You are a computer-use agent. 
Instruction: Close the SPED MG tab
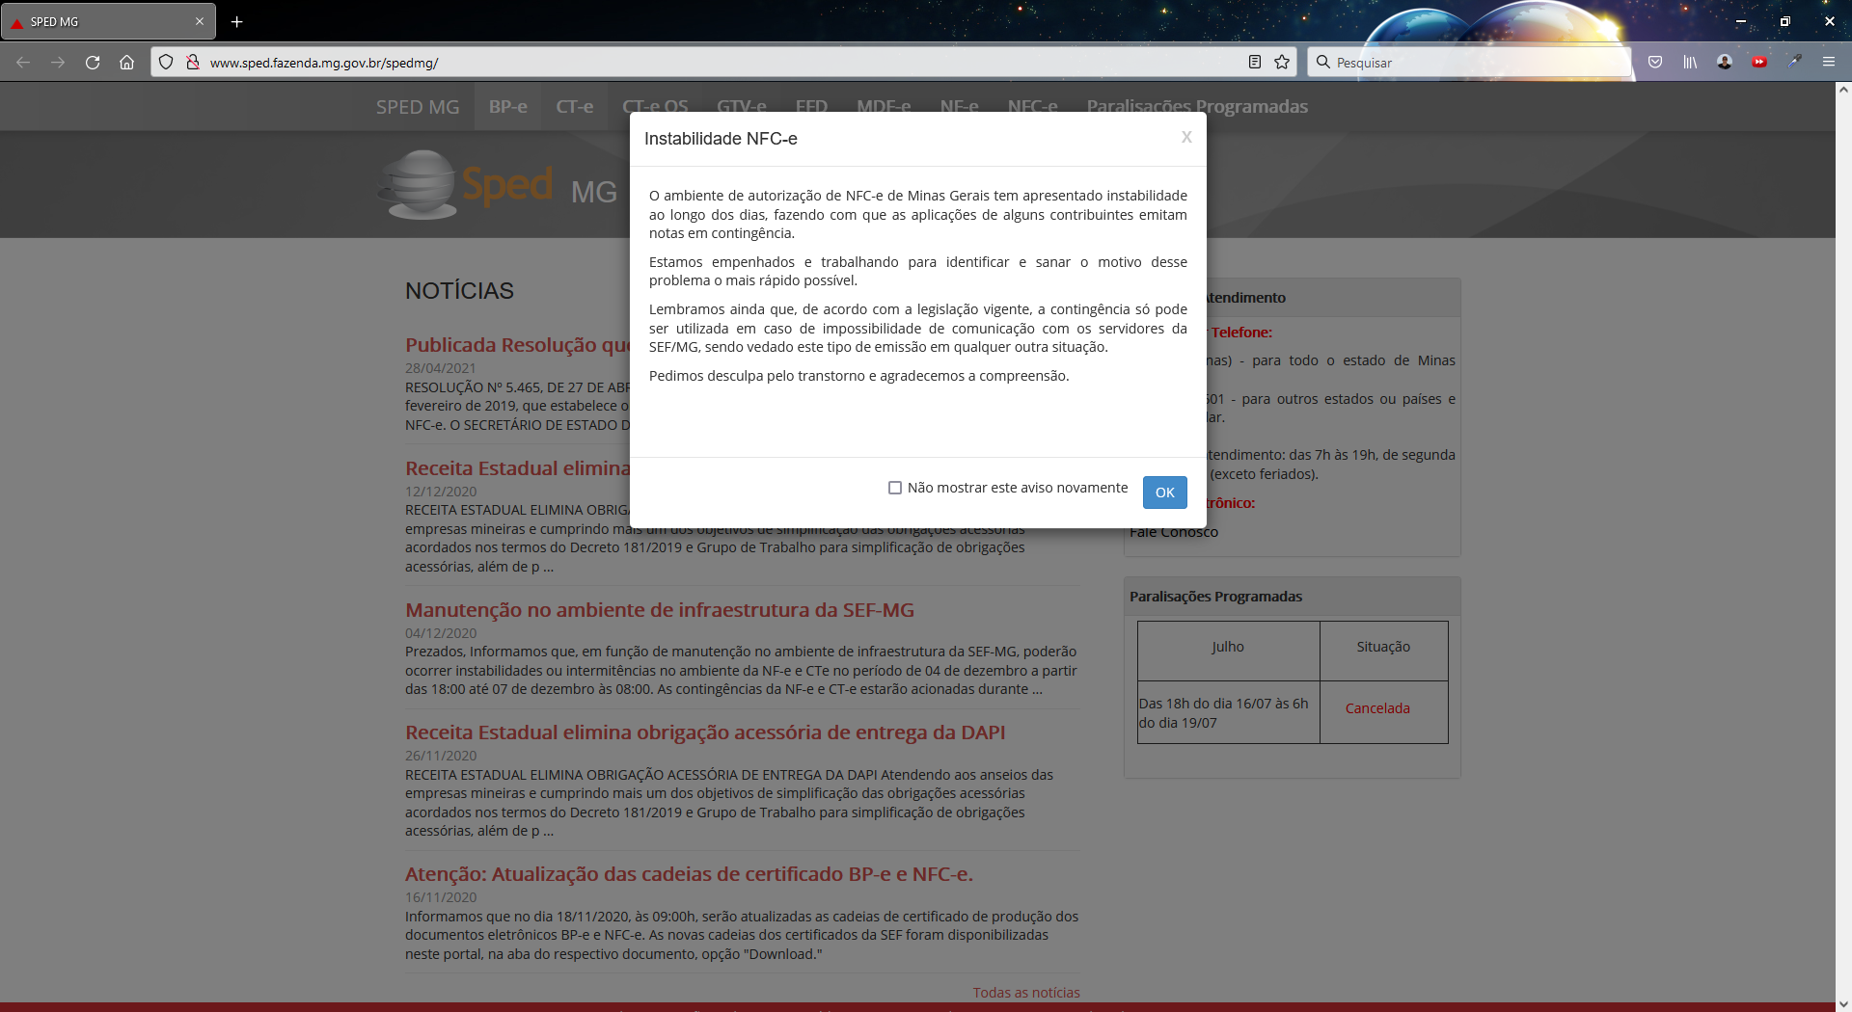pos(200,21)
